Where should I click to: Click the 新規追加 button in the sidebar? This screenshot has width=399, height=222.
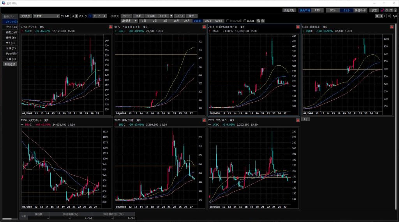click(10, 64)
